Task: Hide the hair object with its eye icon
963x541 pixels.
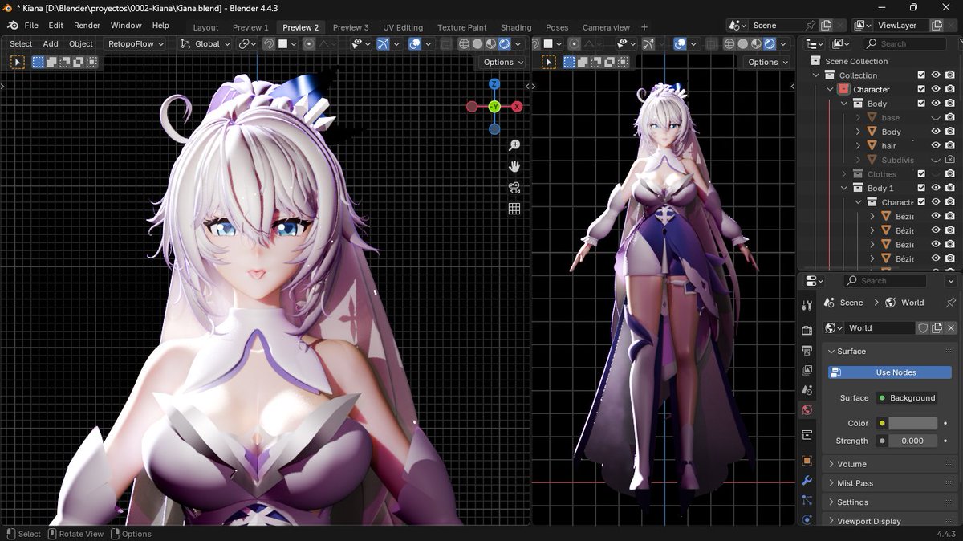Action: pos(936,145)
